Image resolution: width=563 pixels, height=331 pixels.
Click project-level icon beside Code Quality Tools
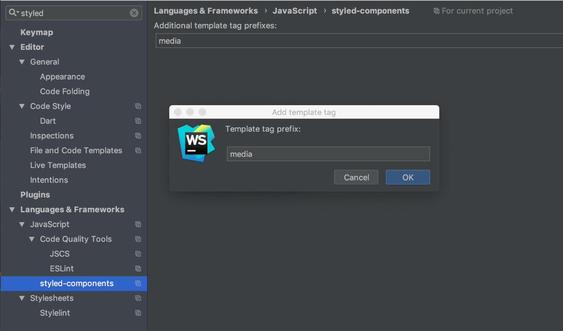pyautogui.click(x=138, y=239)
